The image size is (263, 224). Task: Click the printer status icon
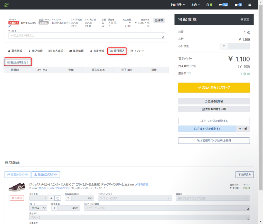pos(209,5)
